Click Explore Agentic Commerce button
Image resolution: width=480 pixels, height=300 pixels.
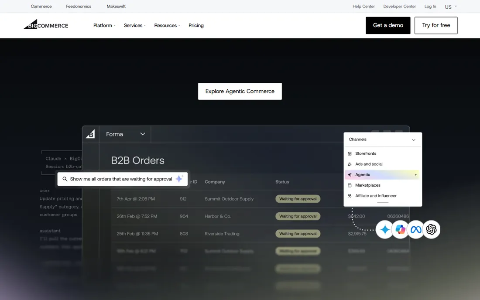pyautogui.click(x=240, y=91)
